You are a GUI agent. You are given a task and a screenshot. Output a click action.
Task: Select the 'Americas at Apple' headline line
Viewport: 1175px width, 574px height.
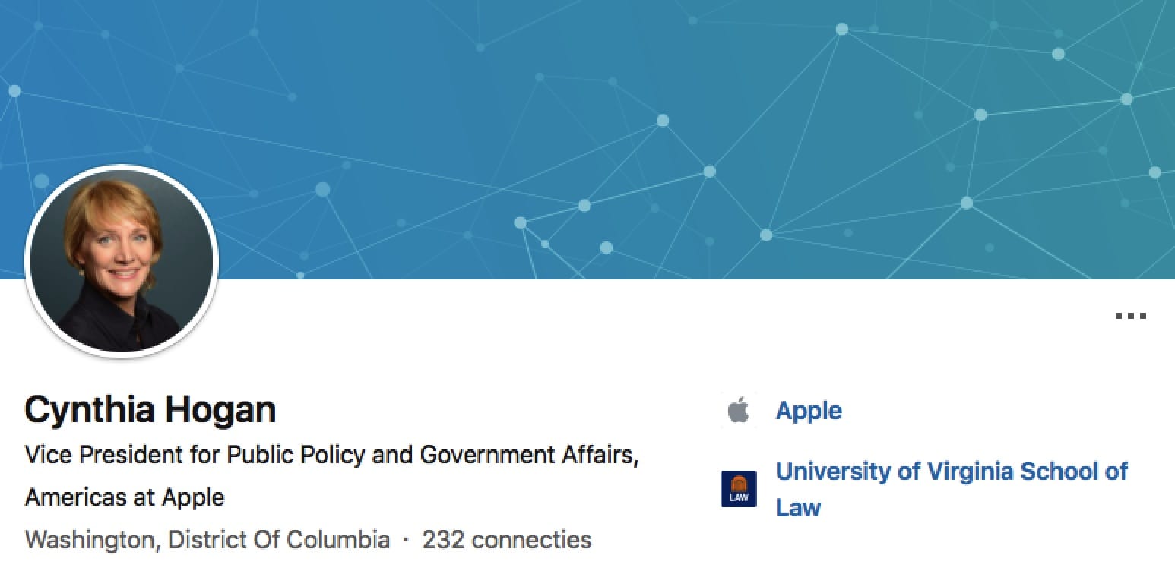(125, 497)
